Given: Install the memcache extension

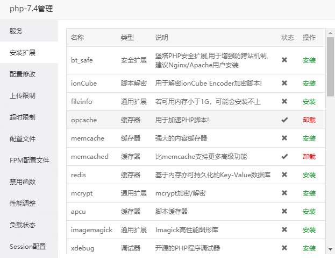Looking at the screenshot, I should [x=309, y=138].
